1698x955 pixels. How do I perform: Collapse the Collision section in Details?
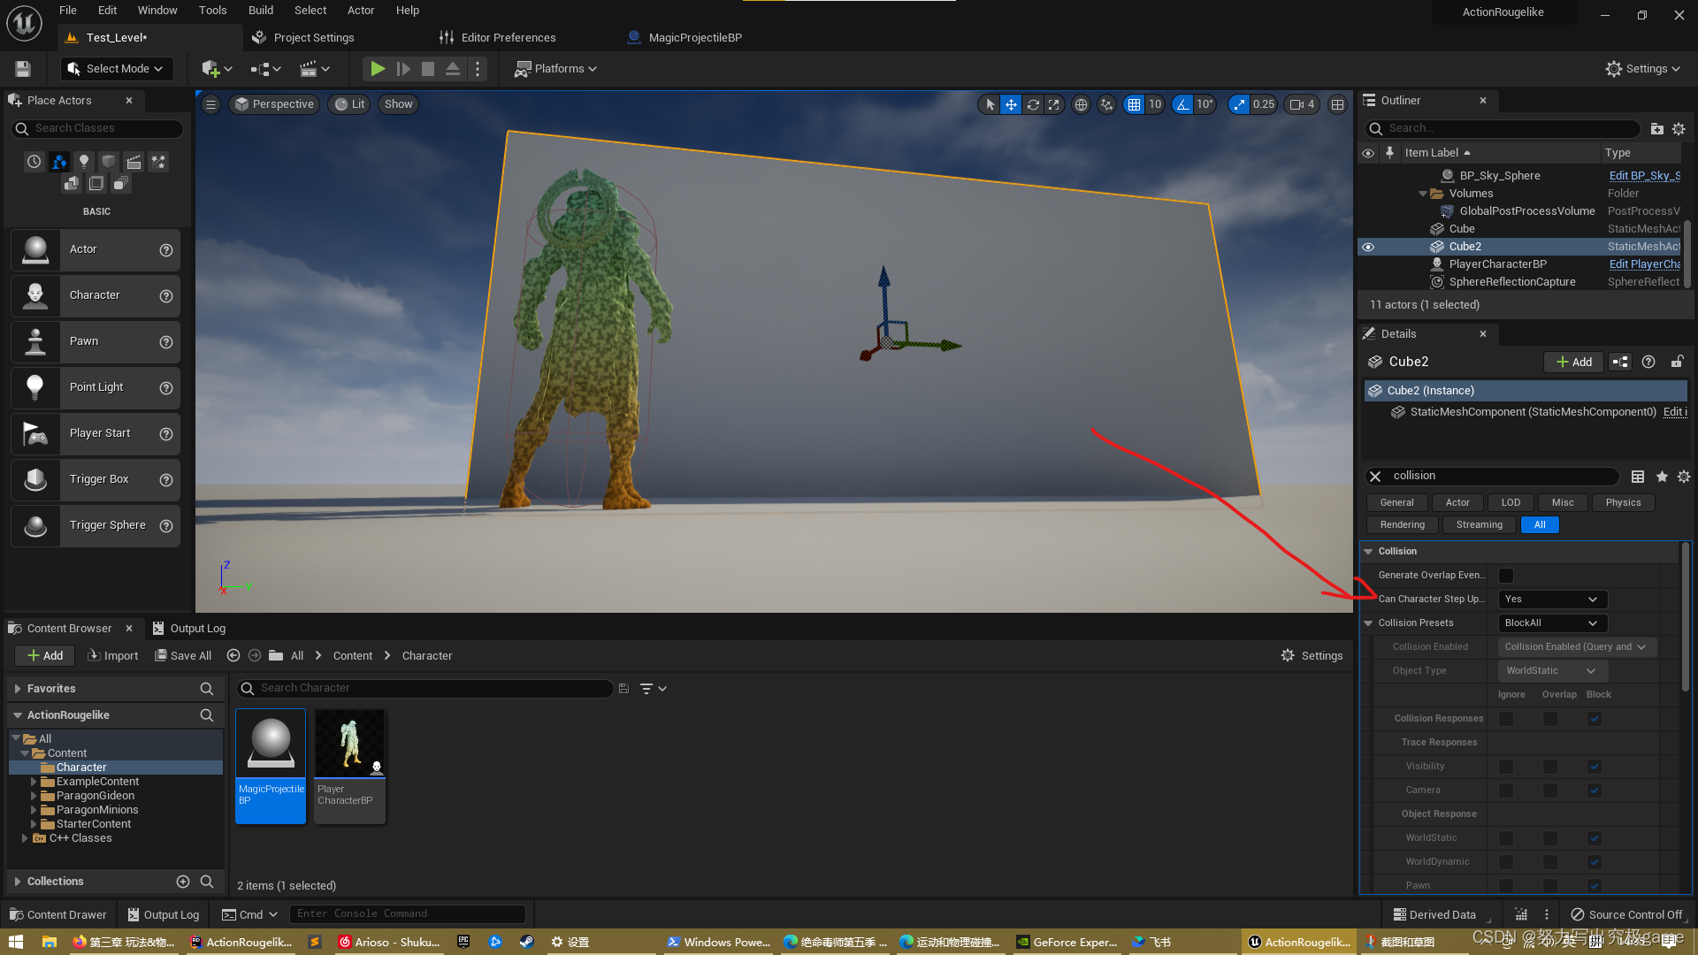(1368, 552)
